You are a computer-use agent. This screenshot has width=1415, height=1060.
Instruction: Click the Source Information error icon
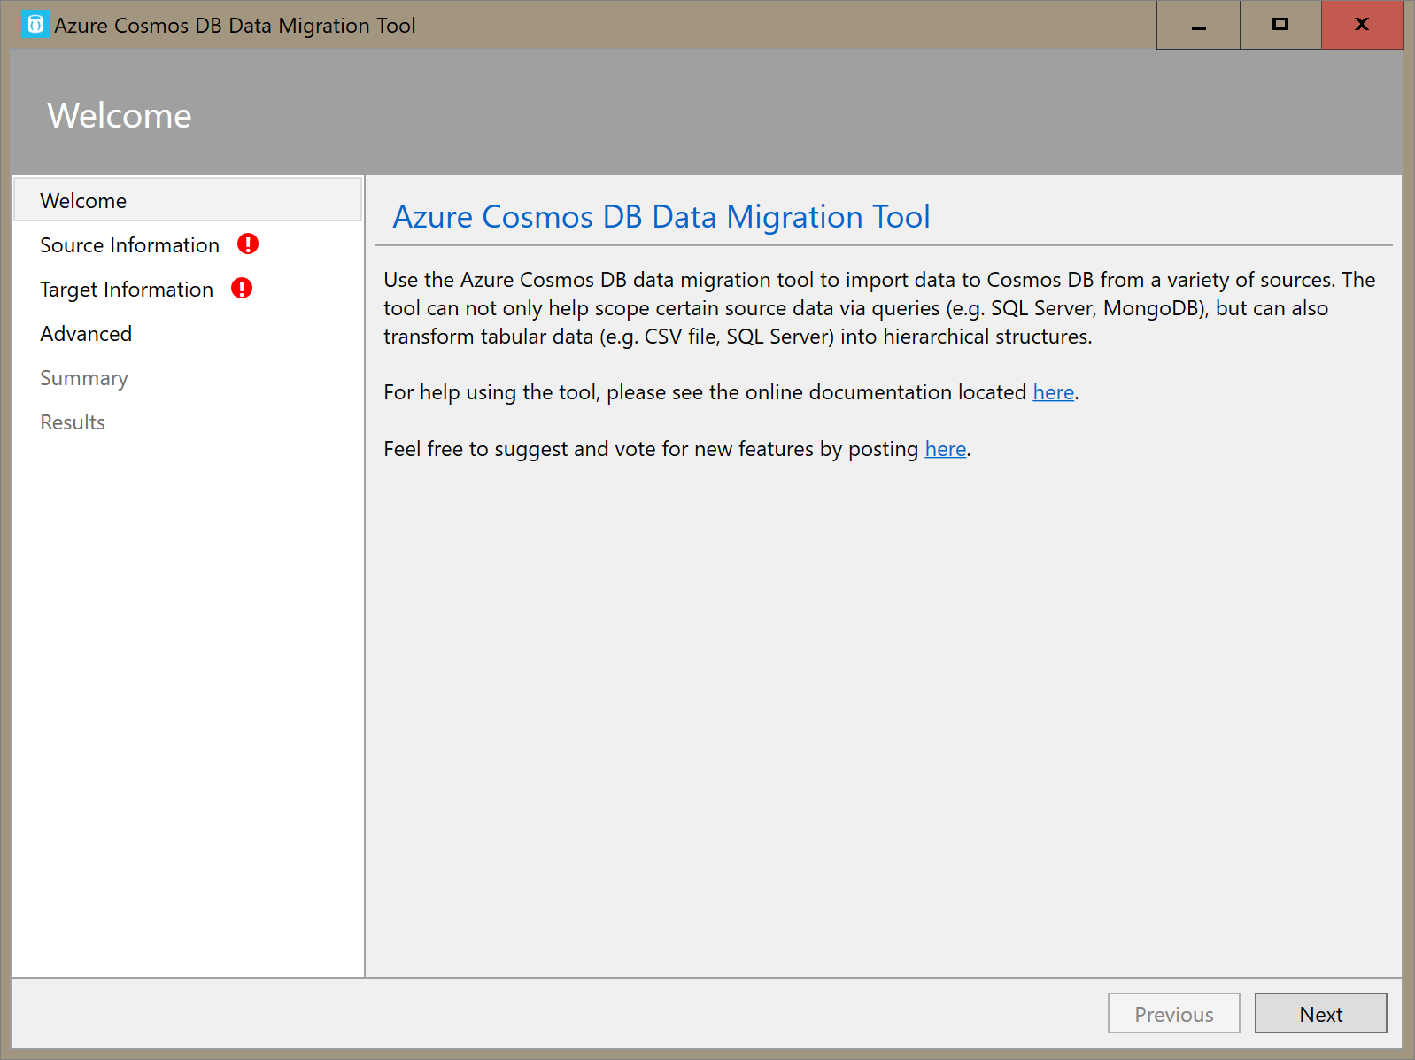click(x=248, y=244)
